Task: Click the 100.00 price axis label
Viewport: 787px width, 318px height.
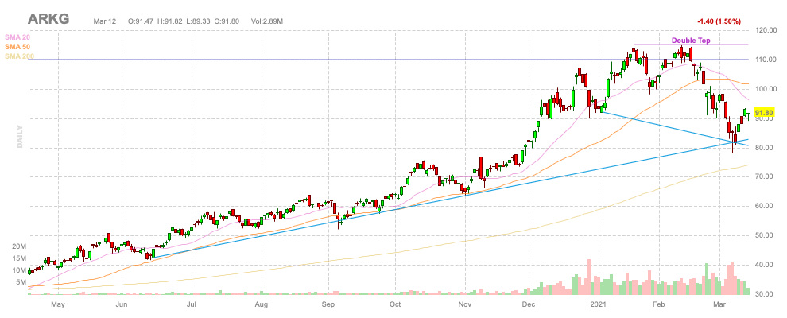Action: pos(765,89)
